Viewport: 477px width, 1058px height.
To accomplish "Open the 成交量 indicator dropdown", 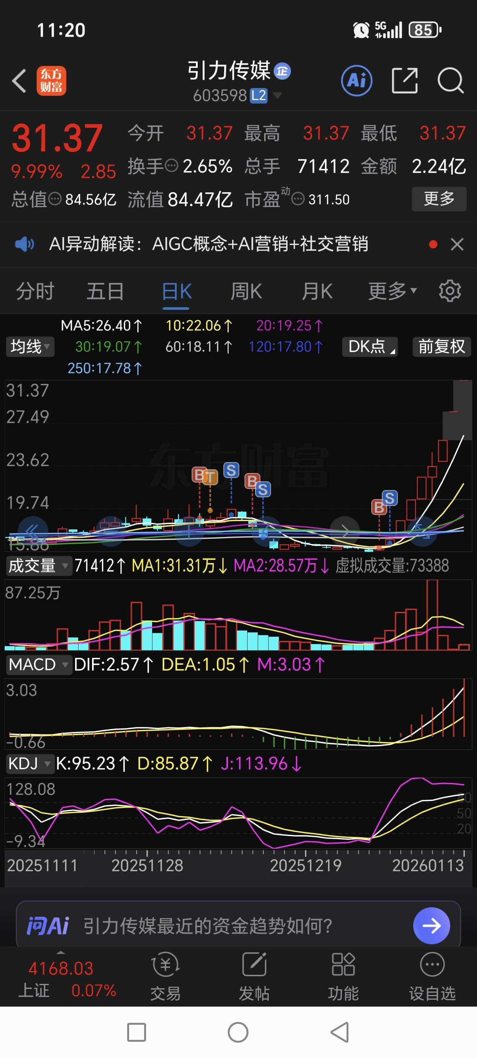I will (38, 566).
